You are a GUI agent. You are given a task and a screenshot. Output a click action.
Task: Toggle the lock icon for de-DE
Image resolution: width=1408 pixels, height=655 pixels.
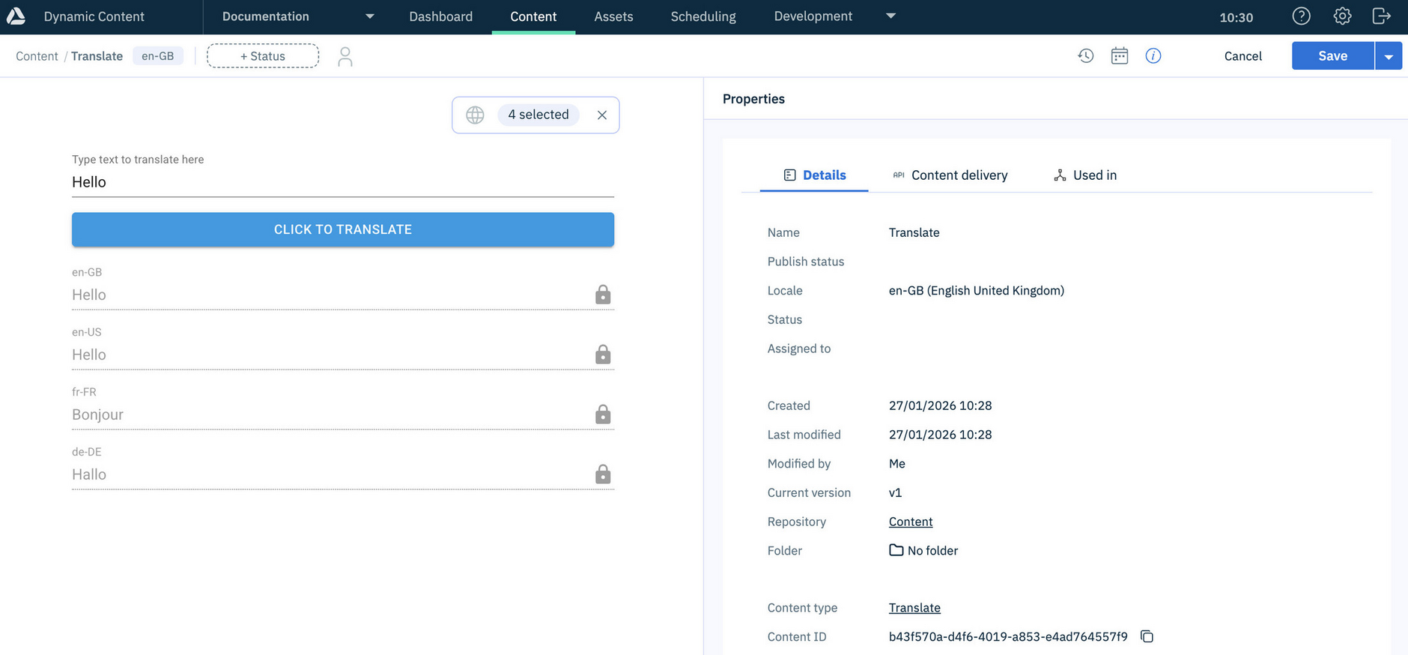(x=603, y=474)
